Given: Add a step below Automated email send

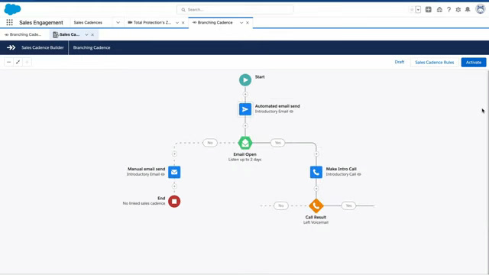Looking at the screenshot, I should click(245, 125).
